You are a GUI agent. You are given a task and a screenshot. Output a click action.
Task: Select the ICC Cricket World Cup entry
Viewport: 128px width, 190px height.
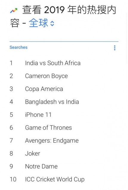tap(55, 179)
